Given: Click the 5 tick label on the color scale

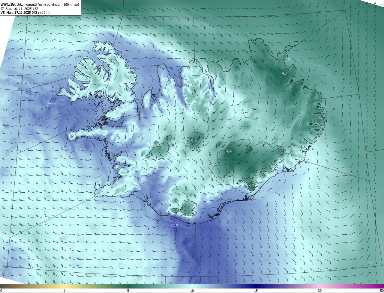Looking at the screenshot, I should tap(128, 291).
